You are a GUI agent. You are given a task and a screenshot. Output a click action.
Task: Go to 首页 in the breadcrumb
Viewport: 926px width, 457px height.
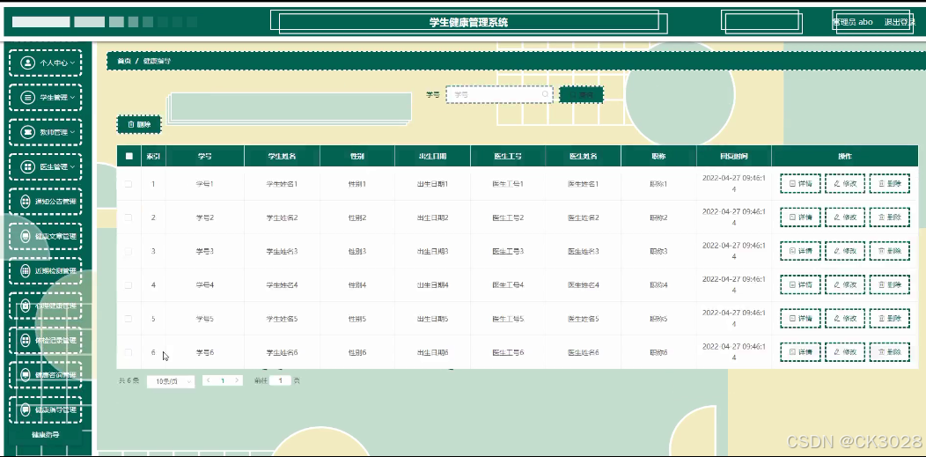coord(124,62)
